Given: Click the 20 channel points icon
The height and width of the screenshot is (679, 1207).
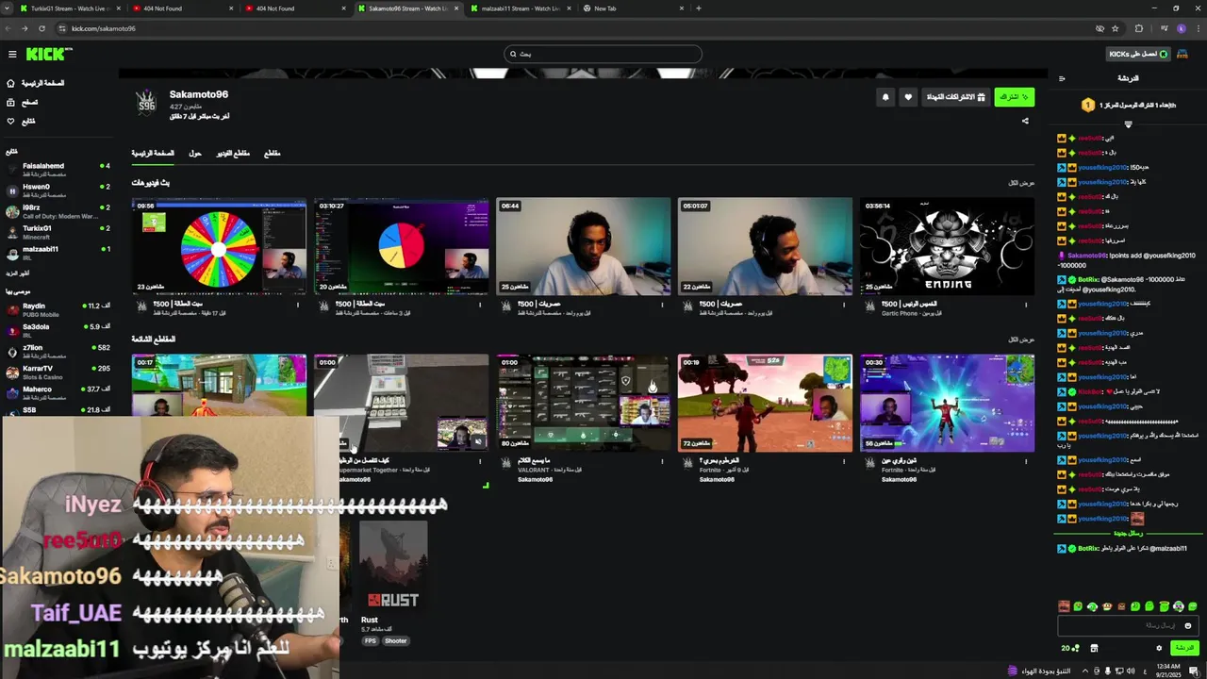Looking at the screenshot, I should pyautogui.click(x=1070, y=648).
